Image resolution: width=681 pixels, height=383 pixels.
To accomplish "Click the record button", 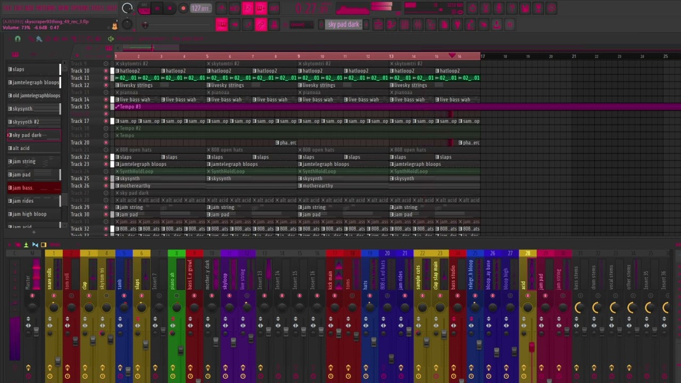I will pos(183,8).
